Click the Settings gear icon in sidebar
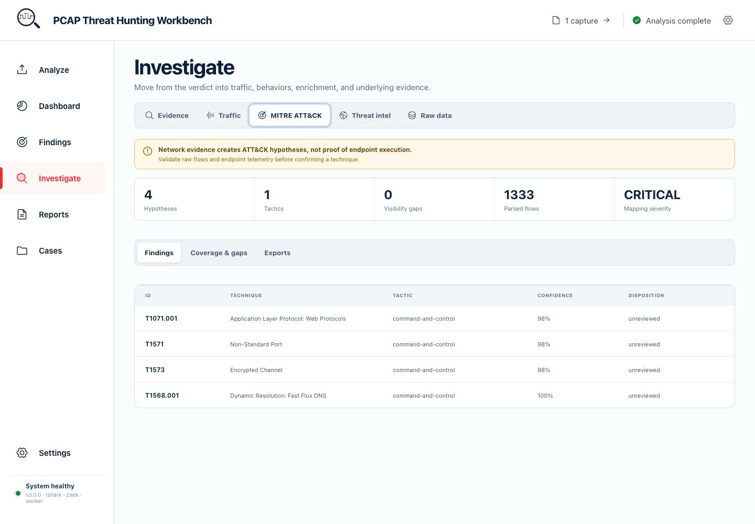The height and width of the screenshot is (524, 755). tap(22, 453)
